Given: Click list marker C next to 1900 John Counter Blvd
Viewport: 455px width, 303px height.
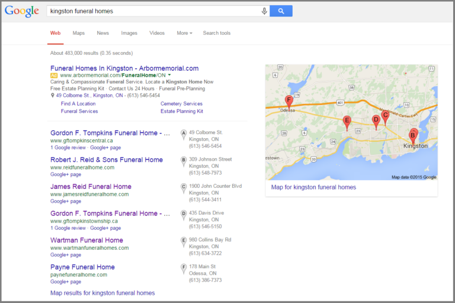Looking at the screenshot, I should click(x=184, y=188).
